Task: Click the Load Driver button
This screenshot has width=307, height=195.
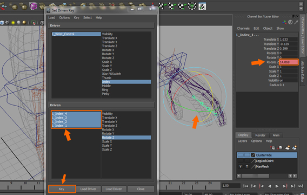Action: [88, 189]
